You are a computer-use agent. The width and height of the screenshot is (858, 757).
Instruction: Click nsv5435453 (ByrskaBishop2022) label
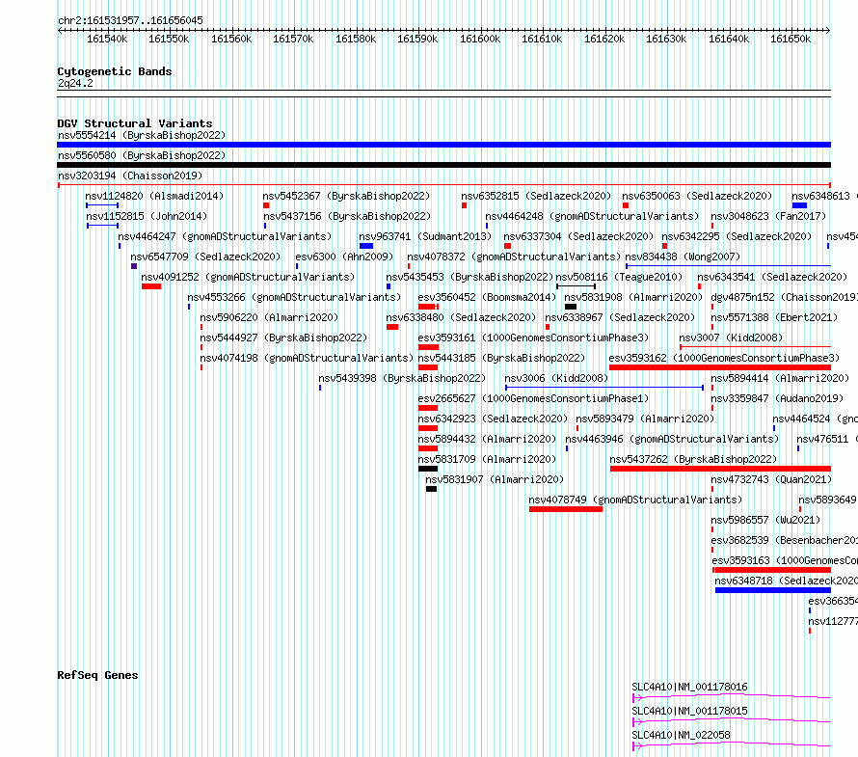point(469,277)
